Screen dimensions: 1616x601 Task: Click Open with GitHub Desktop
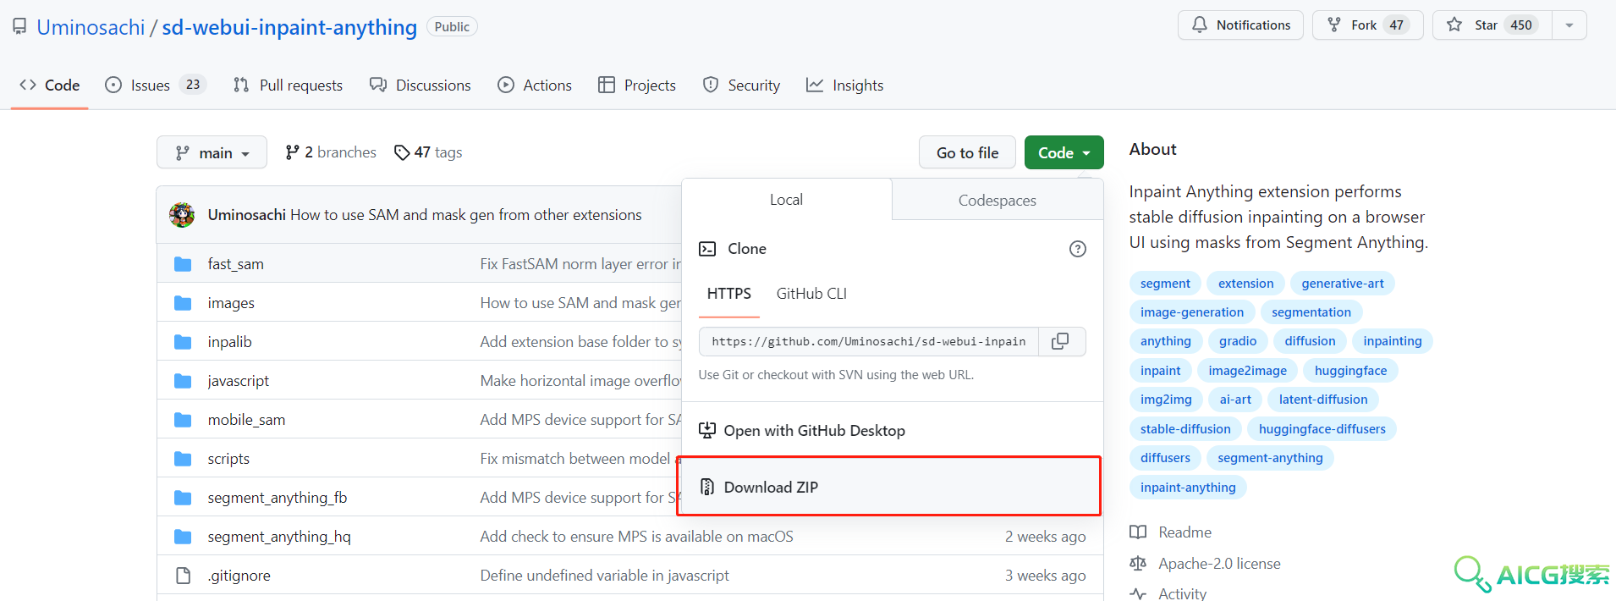point(893,430)
